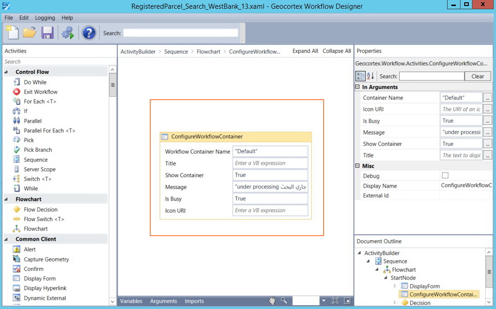Open the Arguments tab
Viewport: 496px width, 309px height.
click(164, 301)
